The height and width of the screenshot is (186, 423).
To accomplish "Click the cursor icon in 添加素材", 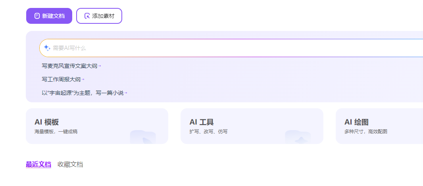I will [x=87, y=16].
